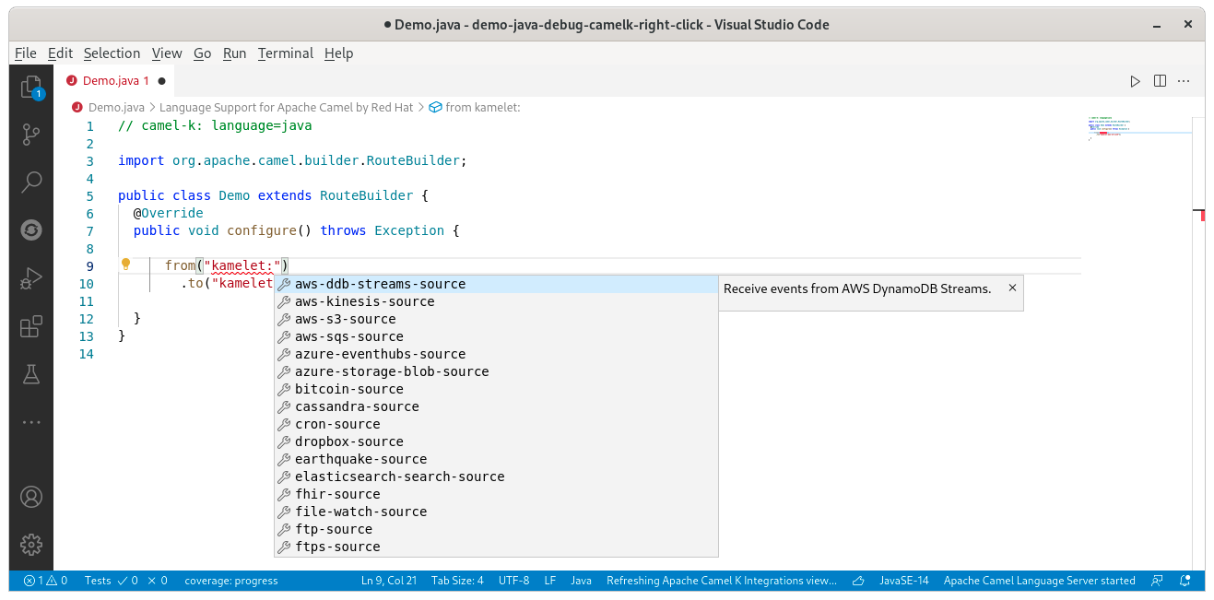Open the editor More Actions ellipsis menu
The width and height of the screenshot is (1214, 600).
pyautogui.click(x=1185, y=81)
